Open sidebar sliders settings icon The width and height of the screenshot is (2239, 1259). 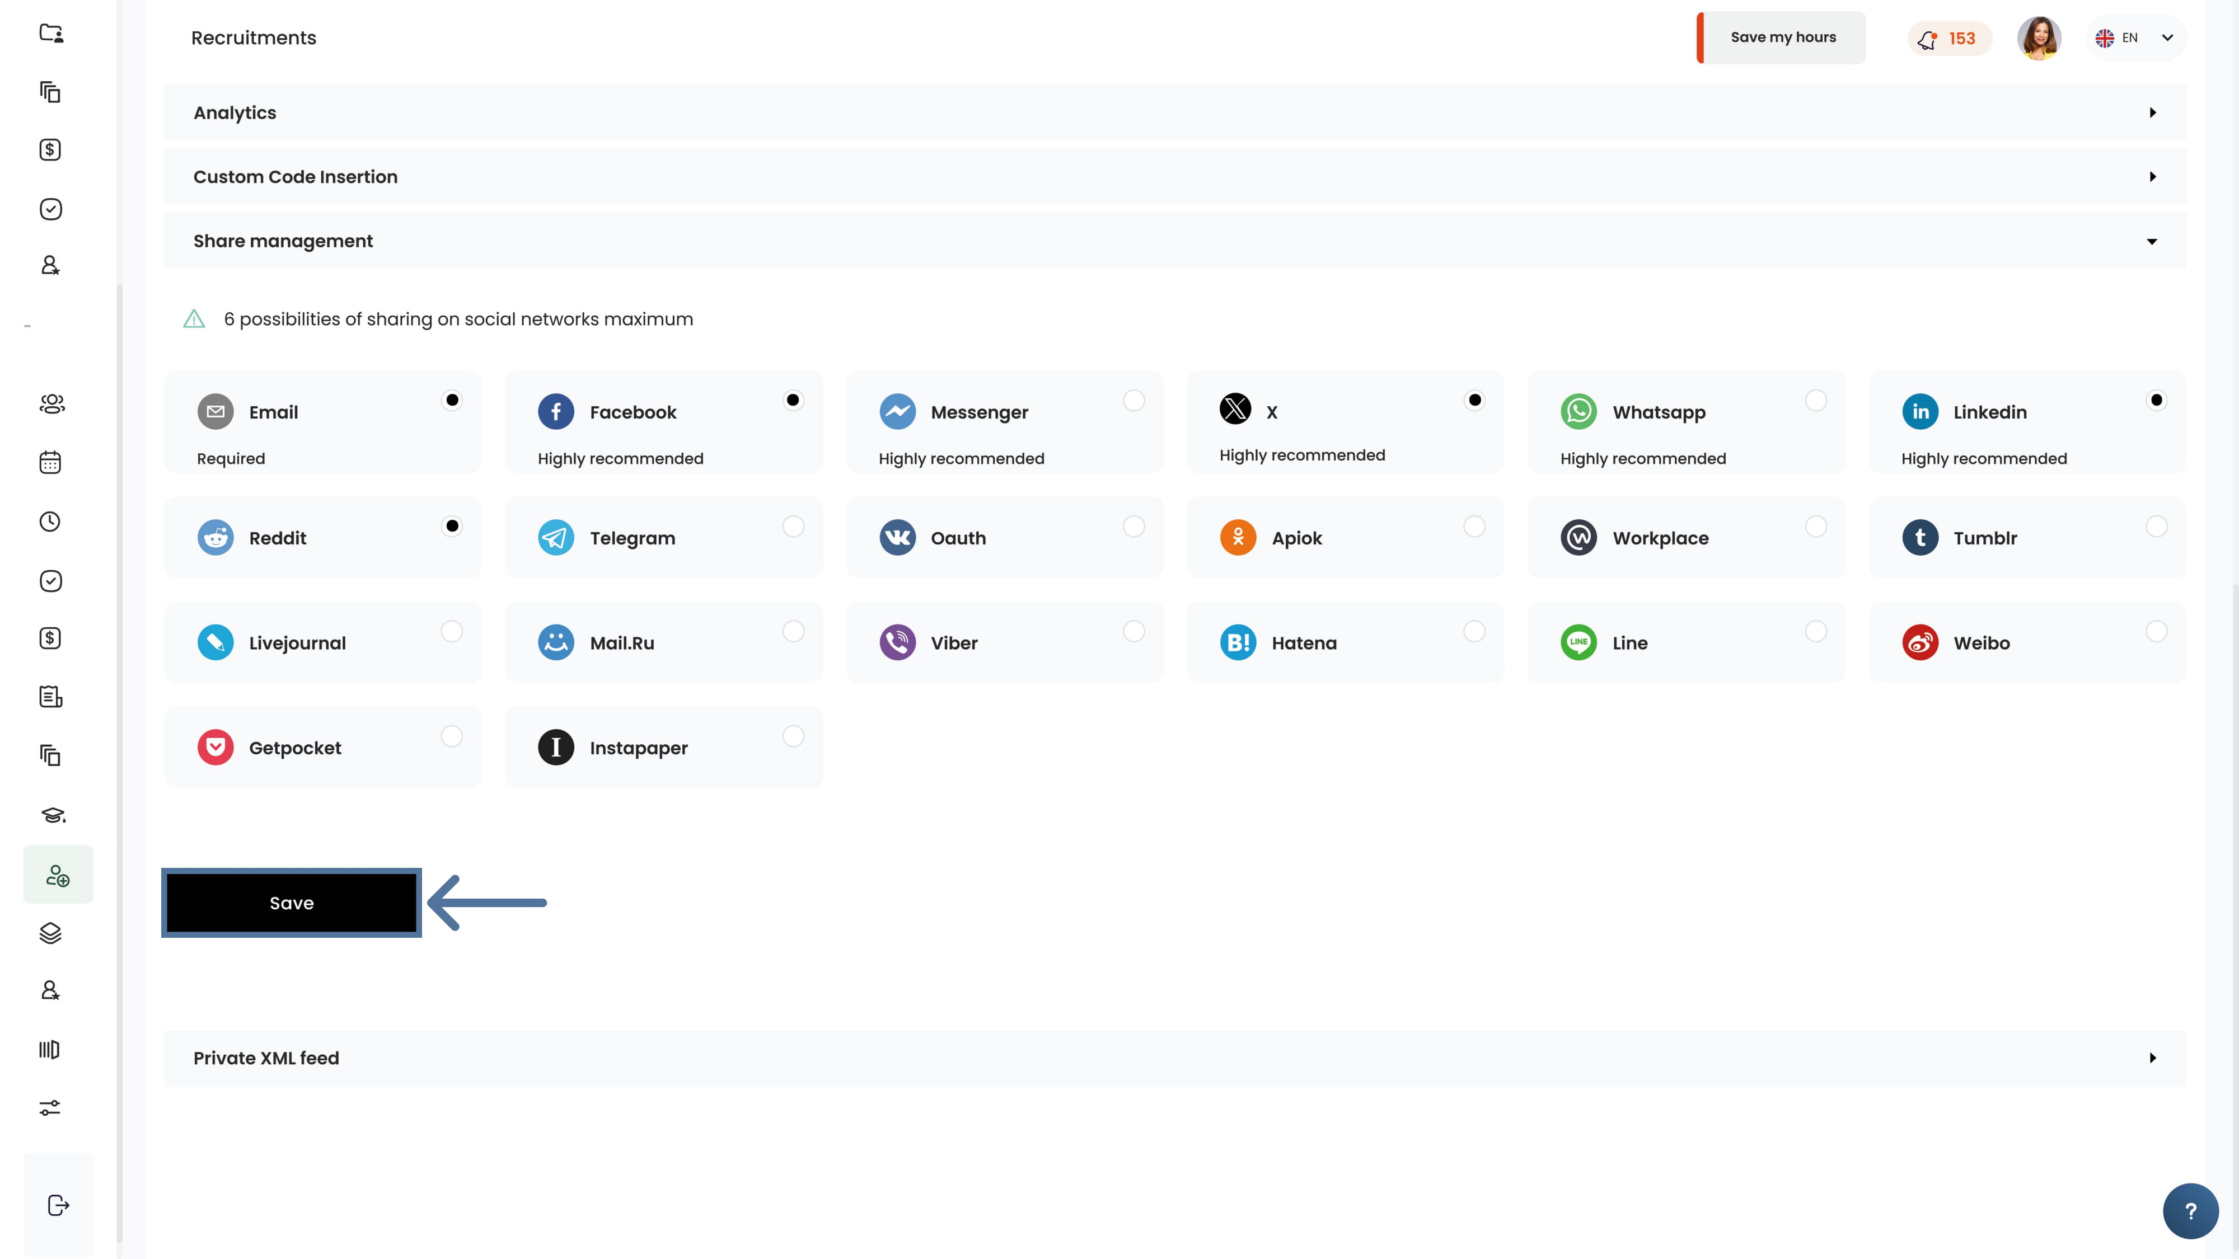50,1108
